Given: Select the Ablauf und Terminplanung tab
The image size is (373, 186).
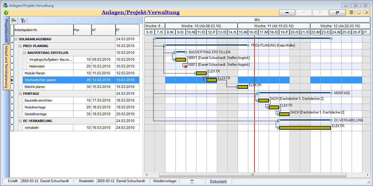Looking at the screenshot, I should (6, 67).
